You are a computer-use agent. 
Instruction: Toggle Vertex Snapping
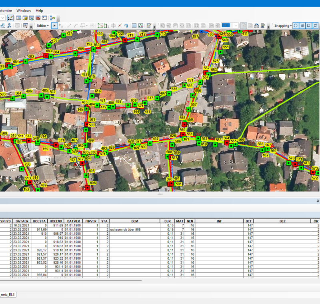tap(309, 26)
